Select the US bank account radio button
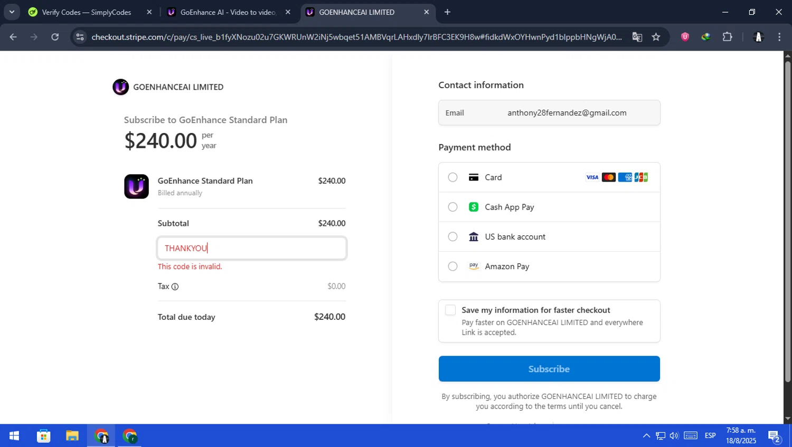The image size is (792, 447). coord(452,236)
